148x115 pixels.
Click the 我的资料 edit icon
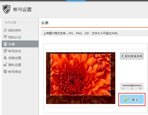(5, 30)
